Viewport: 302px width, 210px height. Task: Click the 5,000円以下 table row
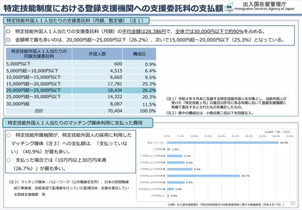coord(81,64)
